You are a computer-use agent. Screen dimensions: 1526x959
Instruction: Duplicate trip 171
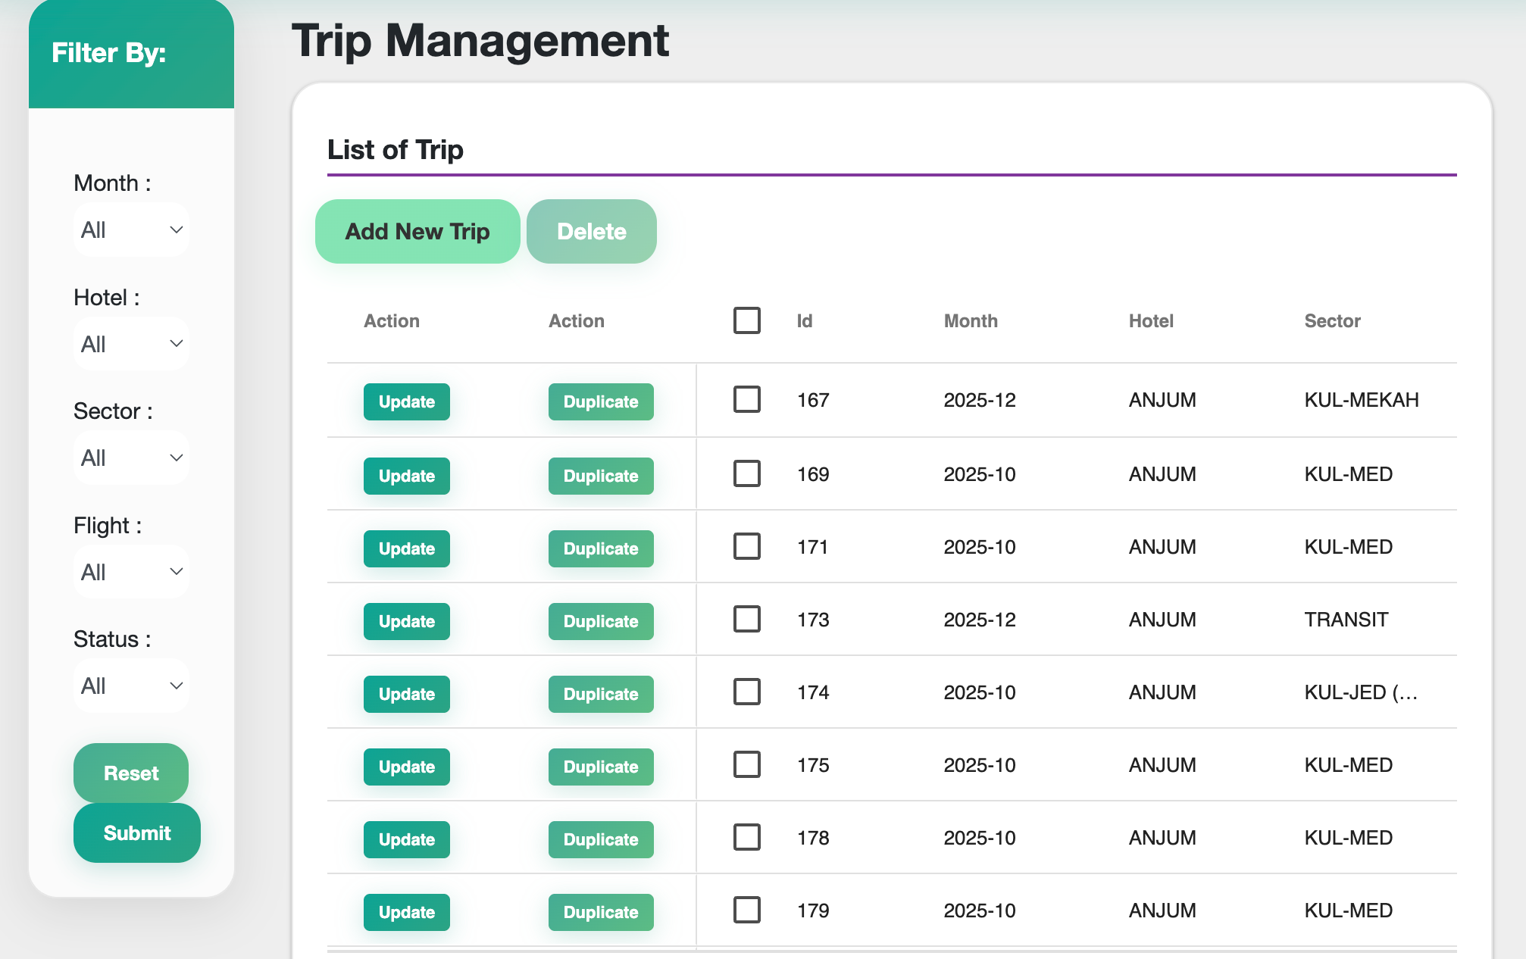(601, 548)
